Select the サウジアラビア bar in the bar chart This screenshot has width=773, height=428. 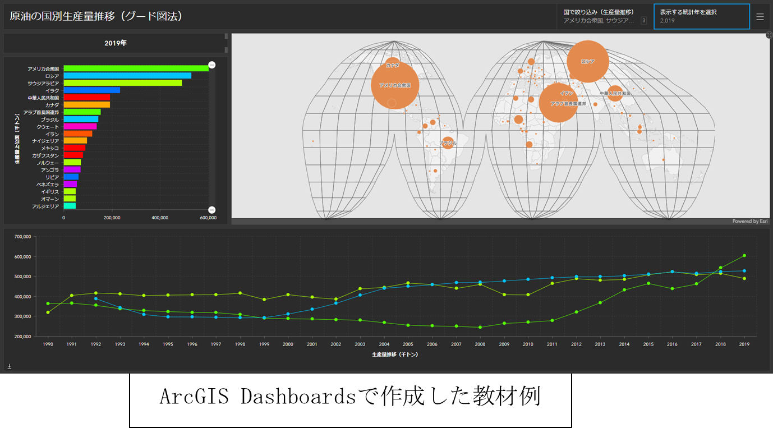(x=122, y=83)
